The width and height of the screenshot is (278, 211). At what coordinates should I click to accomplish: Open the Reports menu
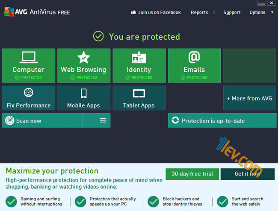pos(199,12)
